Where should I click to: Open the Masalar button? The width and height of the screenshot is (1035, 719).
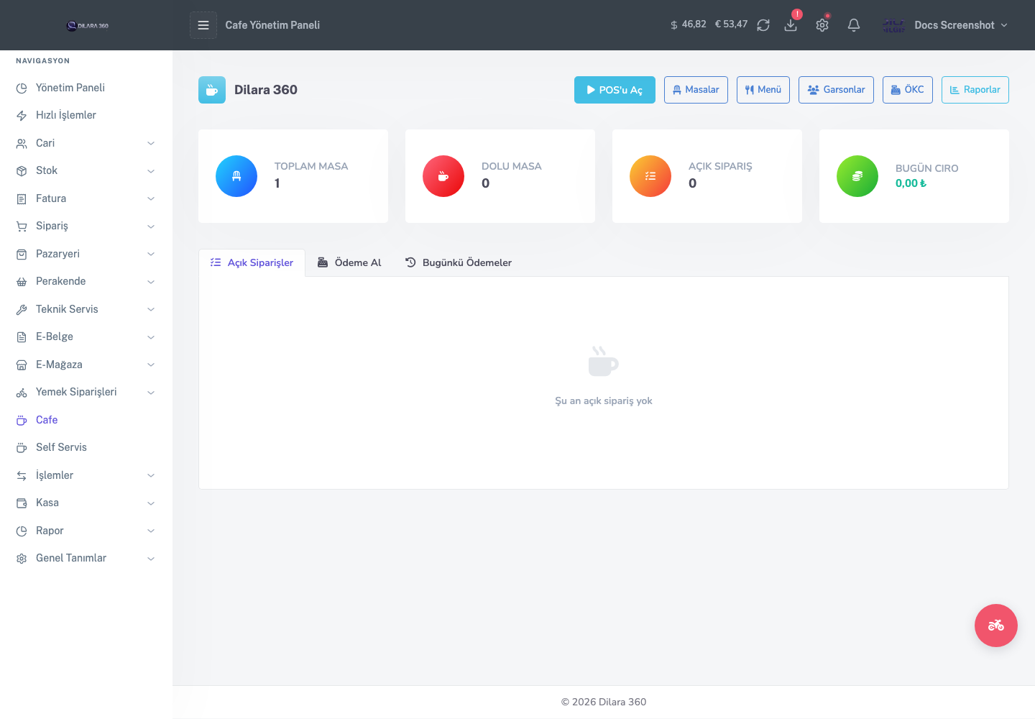[696, 90]
